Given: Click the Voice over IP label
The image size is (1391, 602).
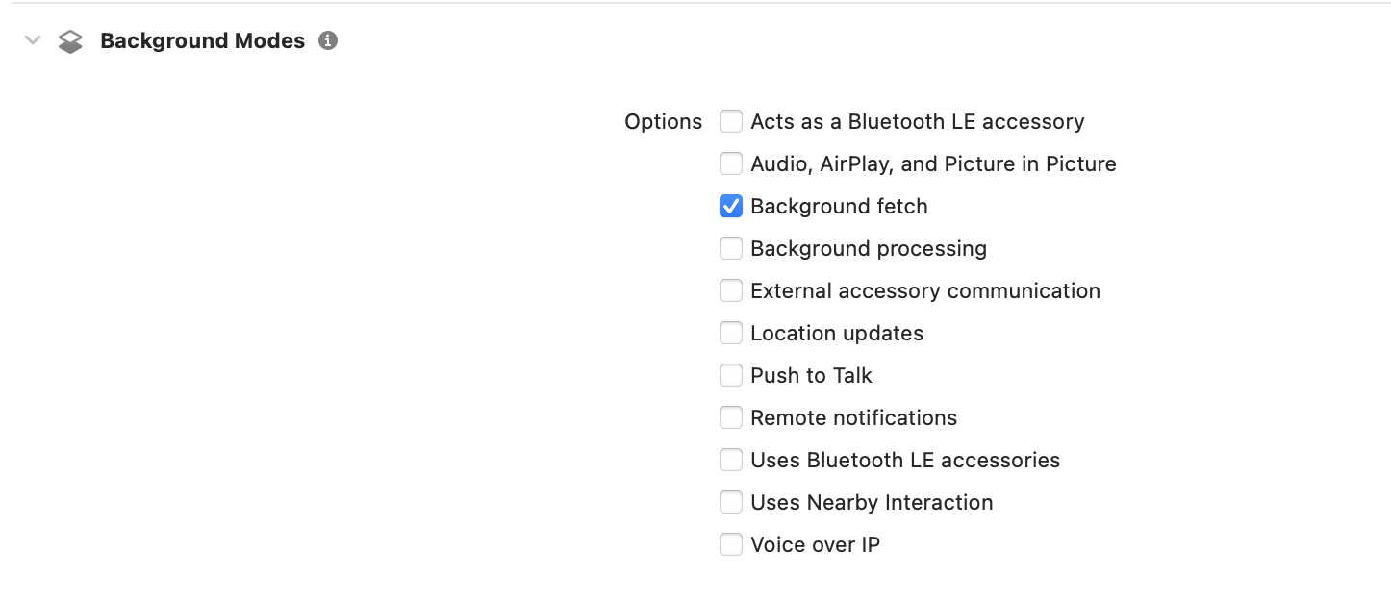Looking at the screenshot, I should click(x=815, y=544).
